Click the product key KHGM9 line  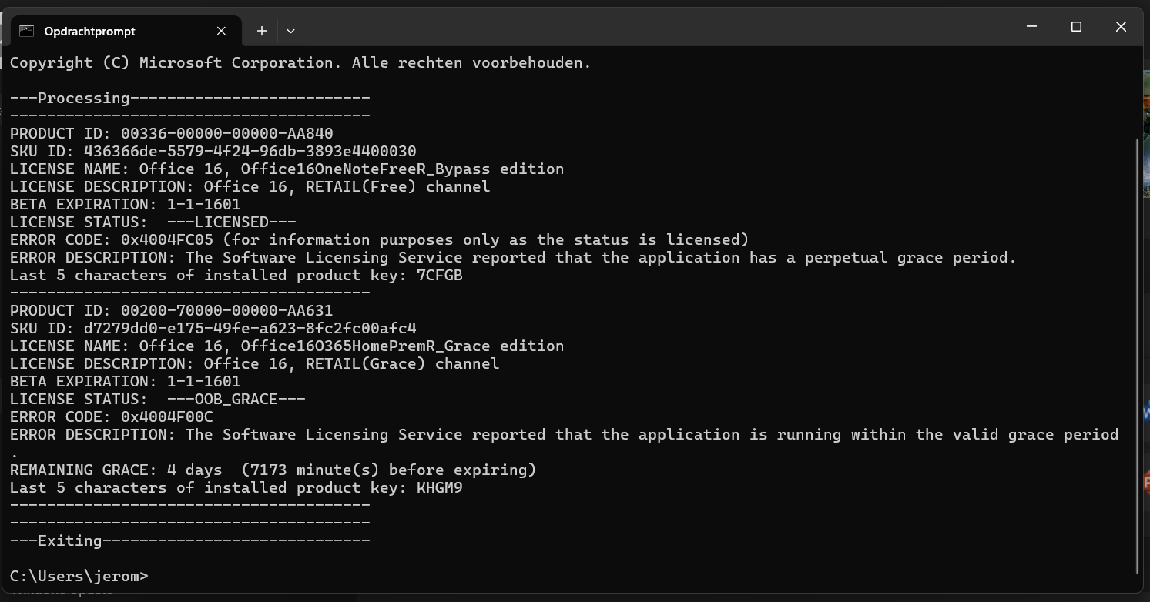[236, 487]
